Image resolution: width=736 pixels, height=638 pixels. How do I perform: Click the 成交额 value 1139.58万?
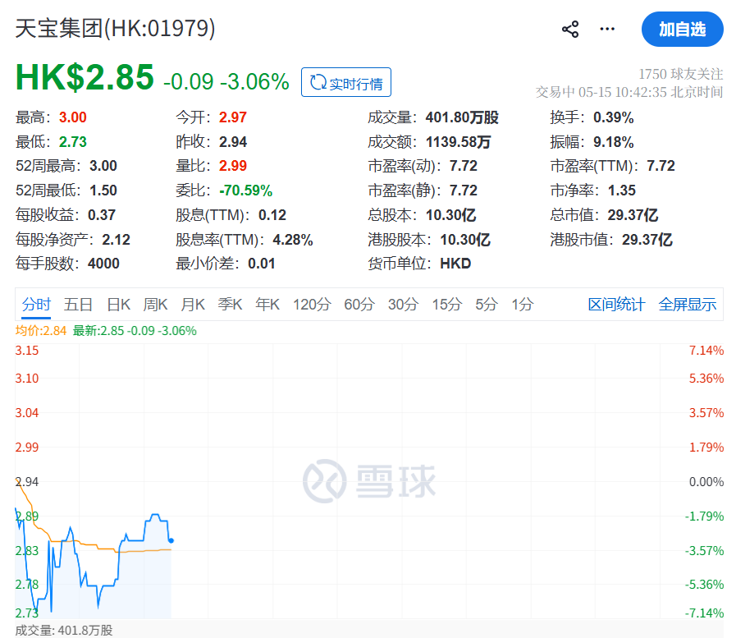click(458, 142)
